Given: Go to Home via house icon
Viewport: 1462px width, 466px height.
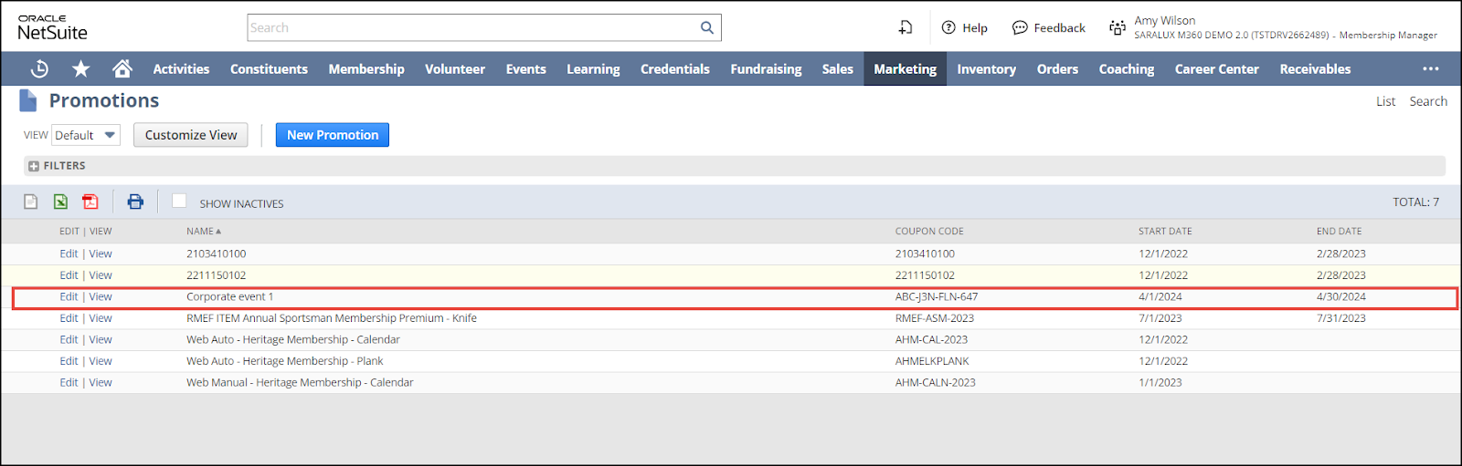Looking at the screenshot, I should point(122,69).
